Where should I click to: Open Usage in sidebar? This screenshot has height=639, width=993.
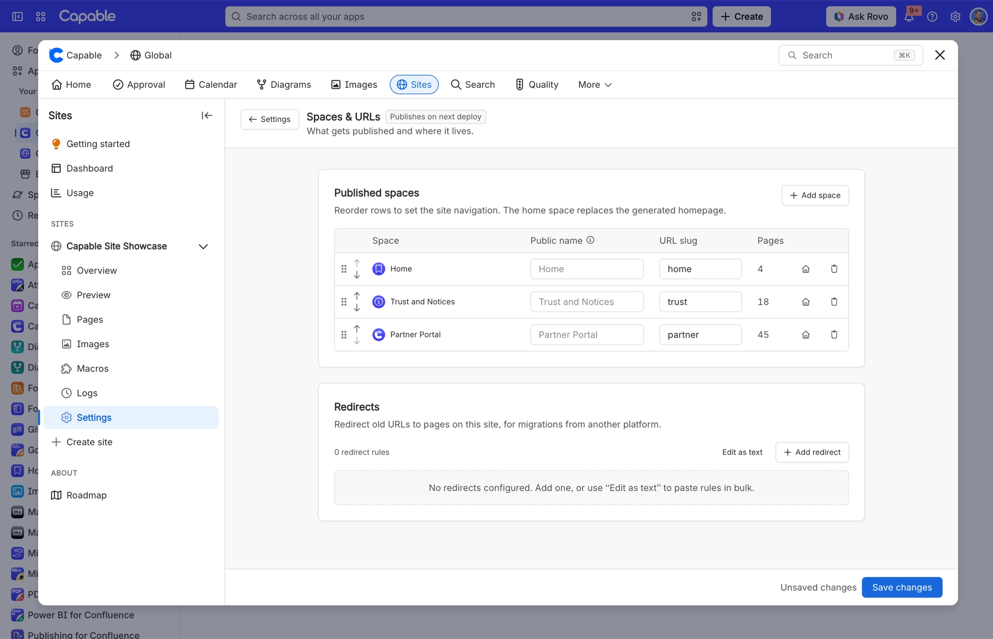[131, 193]
